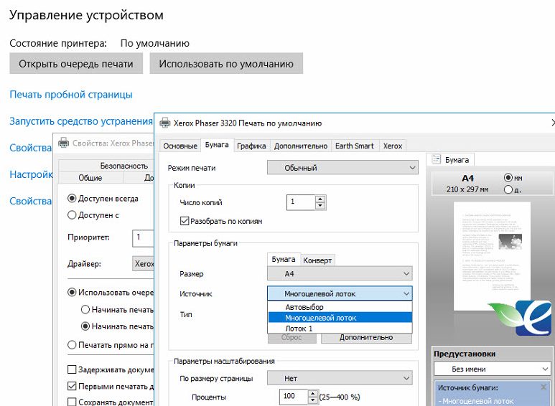Click the Проценты input field

point(294,397)
